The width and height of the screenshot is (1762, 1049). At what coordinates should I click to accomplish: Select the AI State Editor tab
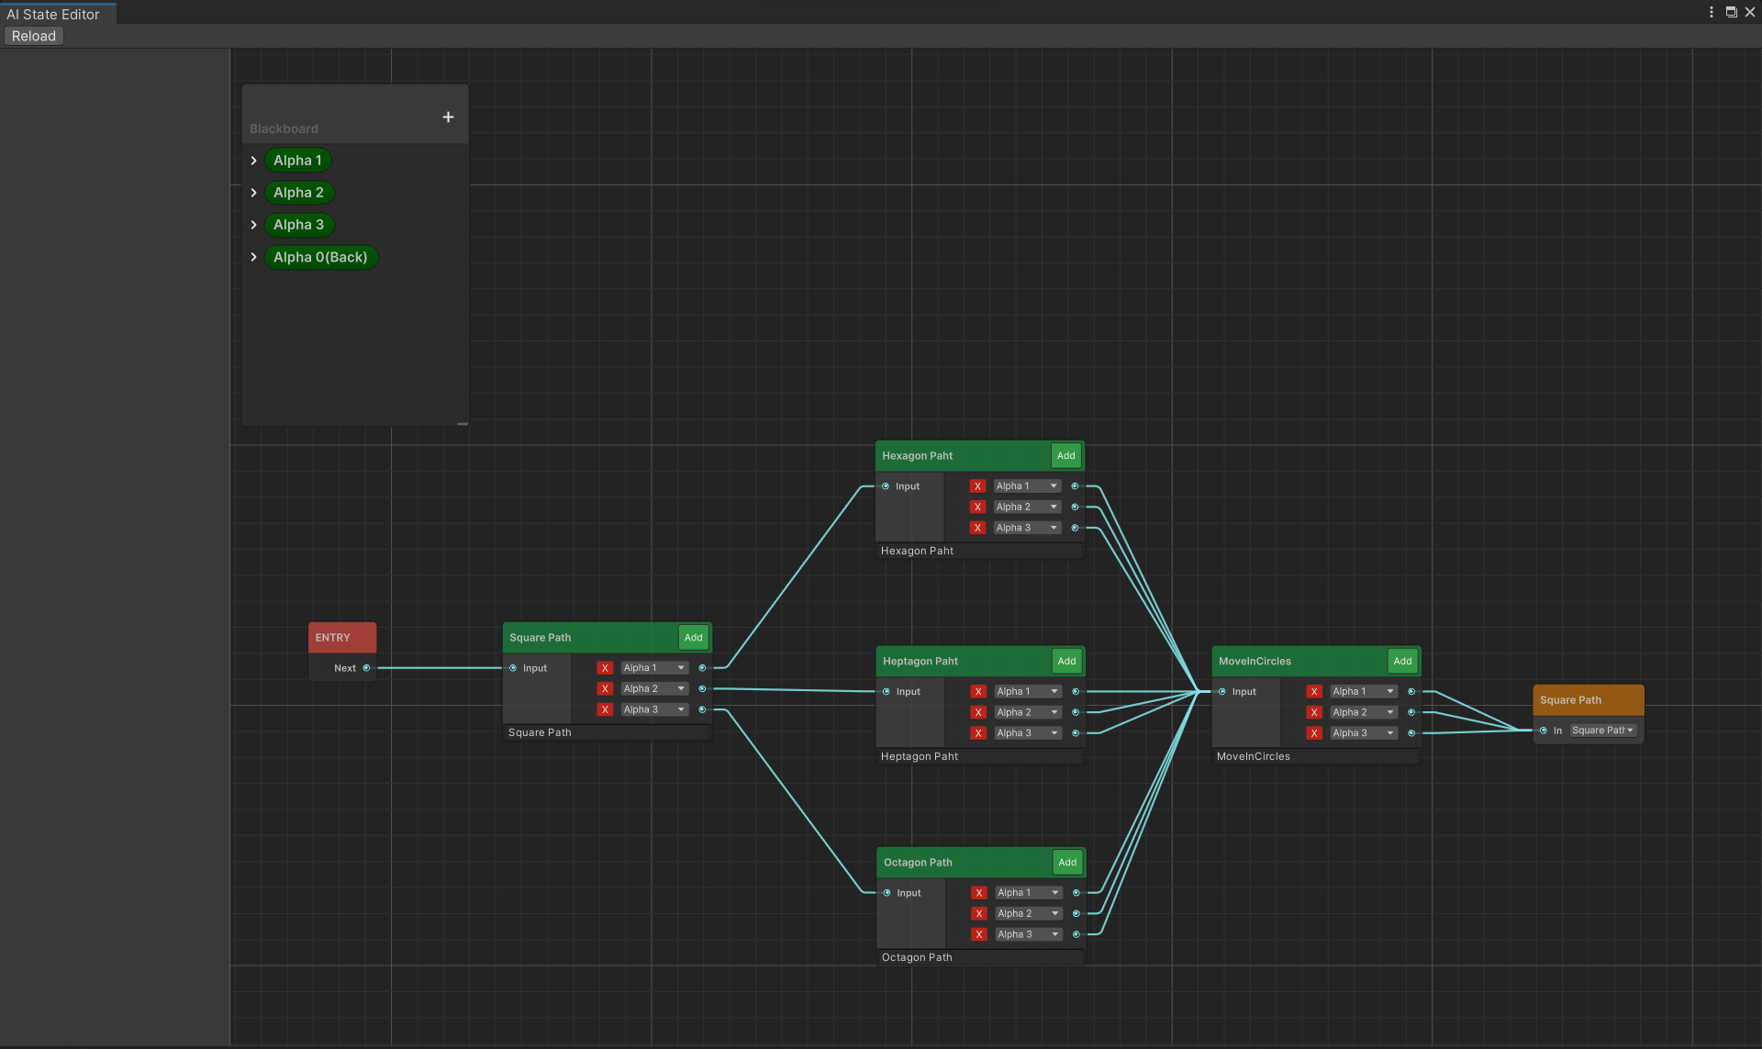[53, 14]
